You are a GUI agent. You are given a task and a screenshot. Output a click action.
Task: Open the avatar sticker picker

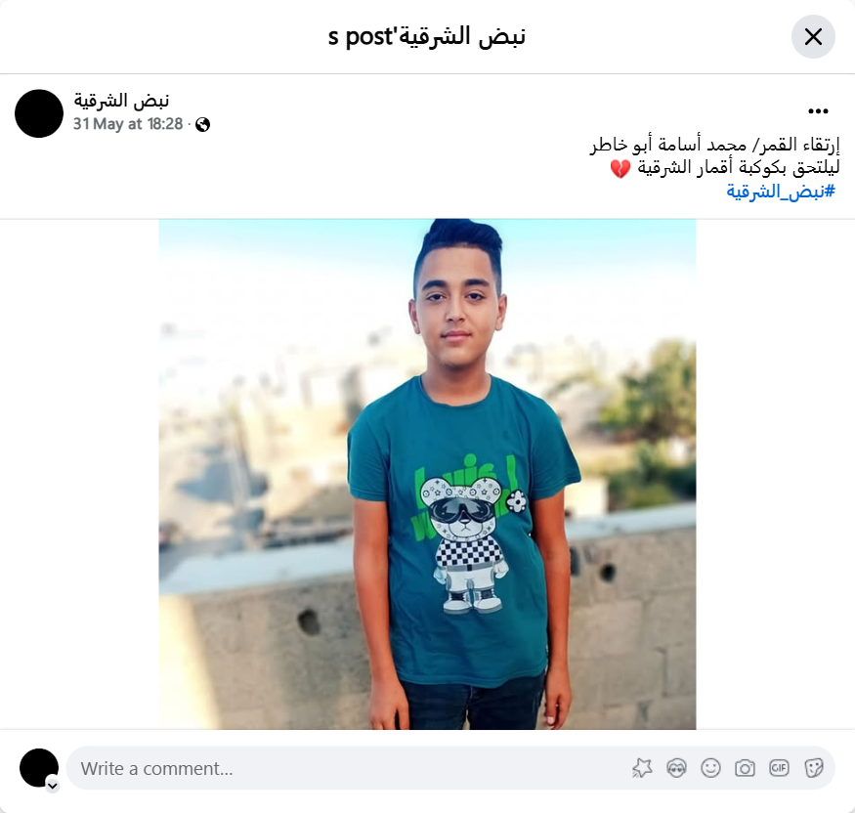pos(676,768)
